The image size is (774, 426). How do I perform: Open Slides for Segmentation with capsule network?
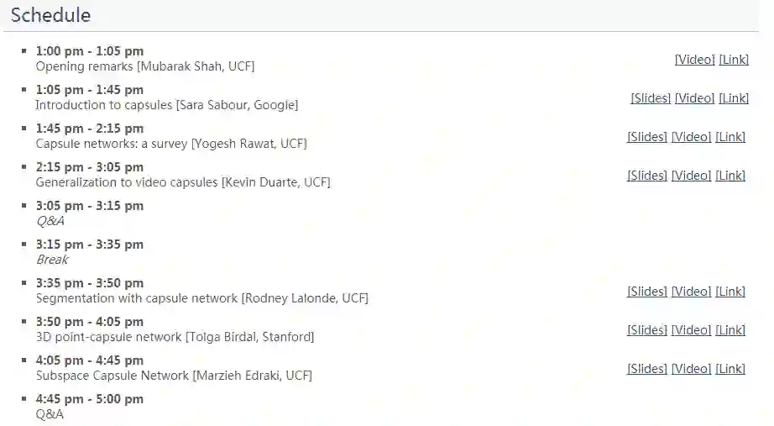click(x=647, y=292)
